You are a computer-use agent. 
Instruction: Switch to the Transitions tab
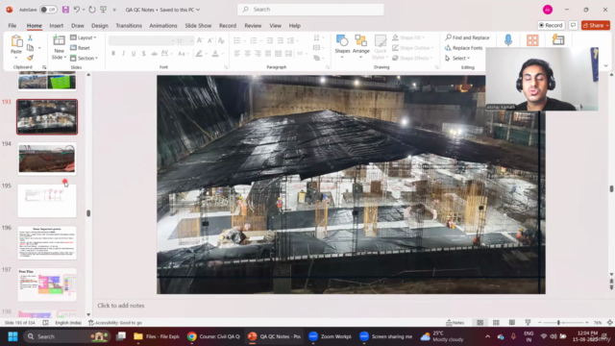click(x=129, y=26)
